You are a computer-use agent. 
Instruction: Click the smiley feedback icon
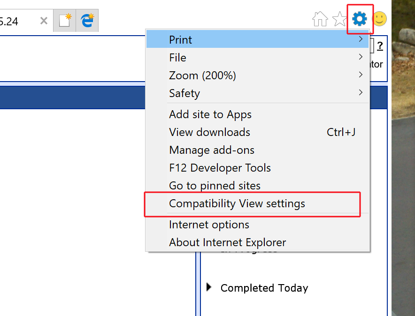tap(379, 19)
